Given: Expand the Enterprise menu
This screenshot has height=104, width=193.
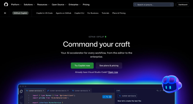Looking at the screenshot, I should pyautogui.click(x=75, y=5).
